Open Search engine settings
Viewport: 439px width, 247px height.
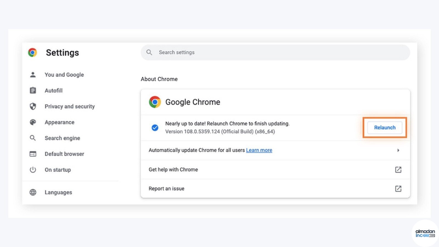62,138
